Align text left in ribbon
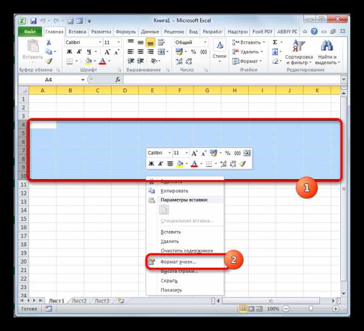364x331 pixels. coord(130,52)
